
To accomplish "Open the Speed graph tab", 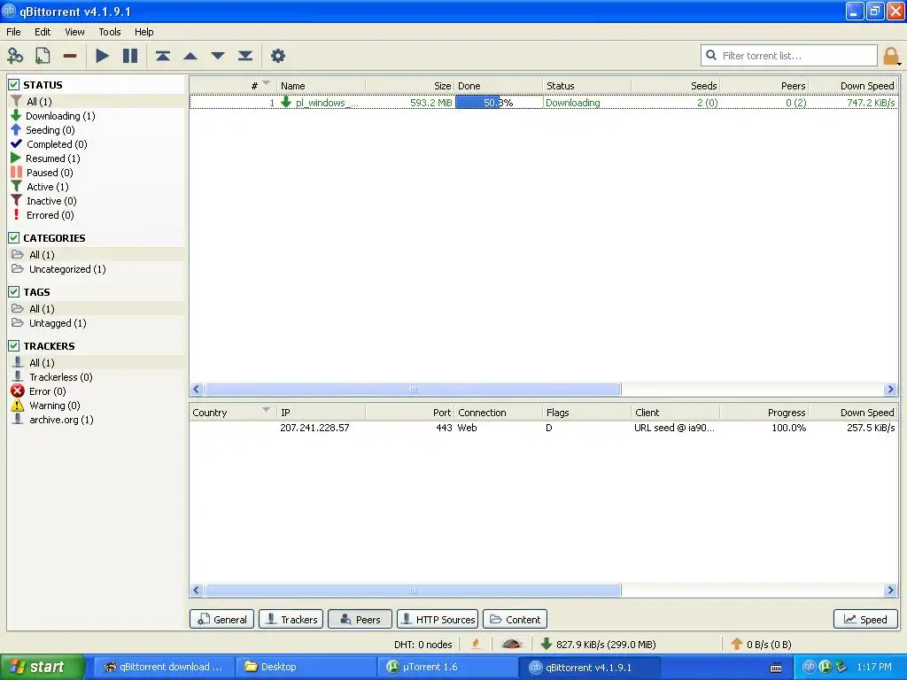I will pyautogui.click(x=865, y=619).
